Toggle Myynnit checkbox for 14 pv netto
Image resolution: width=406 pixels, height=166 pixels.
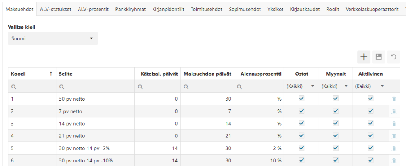click(335, 123)
